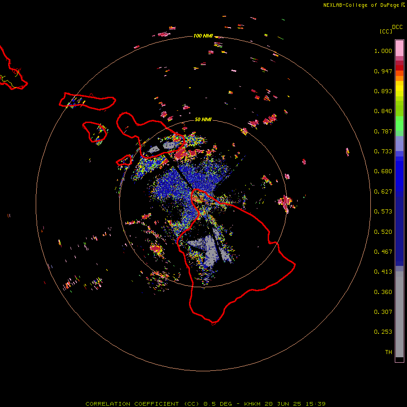Click the 0.680 color scale value
Image resolution: width=407 pixels, height=407 pixels.
coord(383,171)
